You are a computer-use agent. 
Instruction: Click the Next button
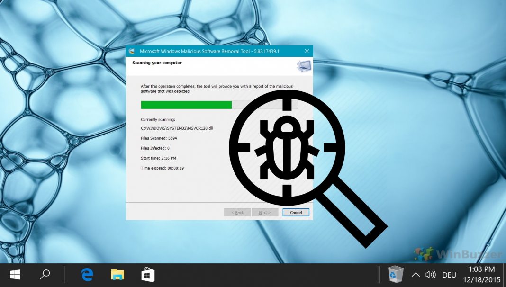point(265,212)
